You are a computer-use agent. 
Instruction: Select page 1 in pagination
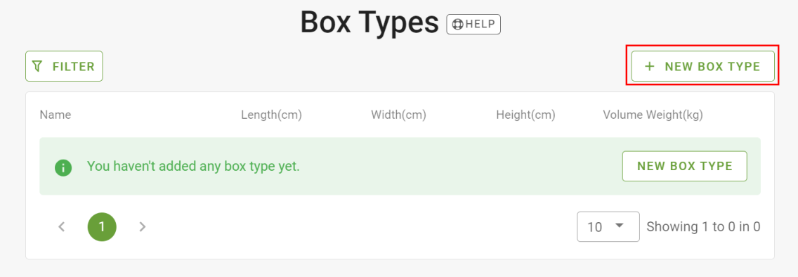click(103, 226)
